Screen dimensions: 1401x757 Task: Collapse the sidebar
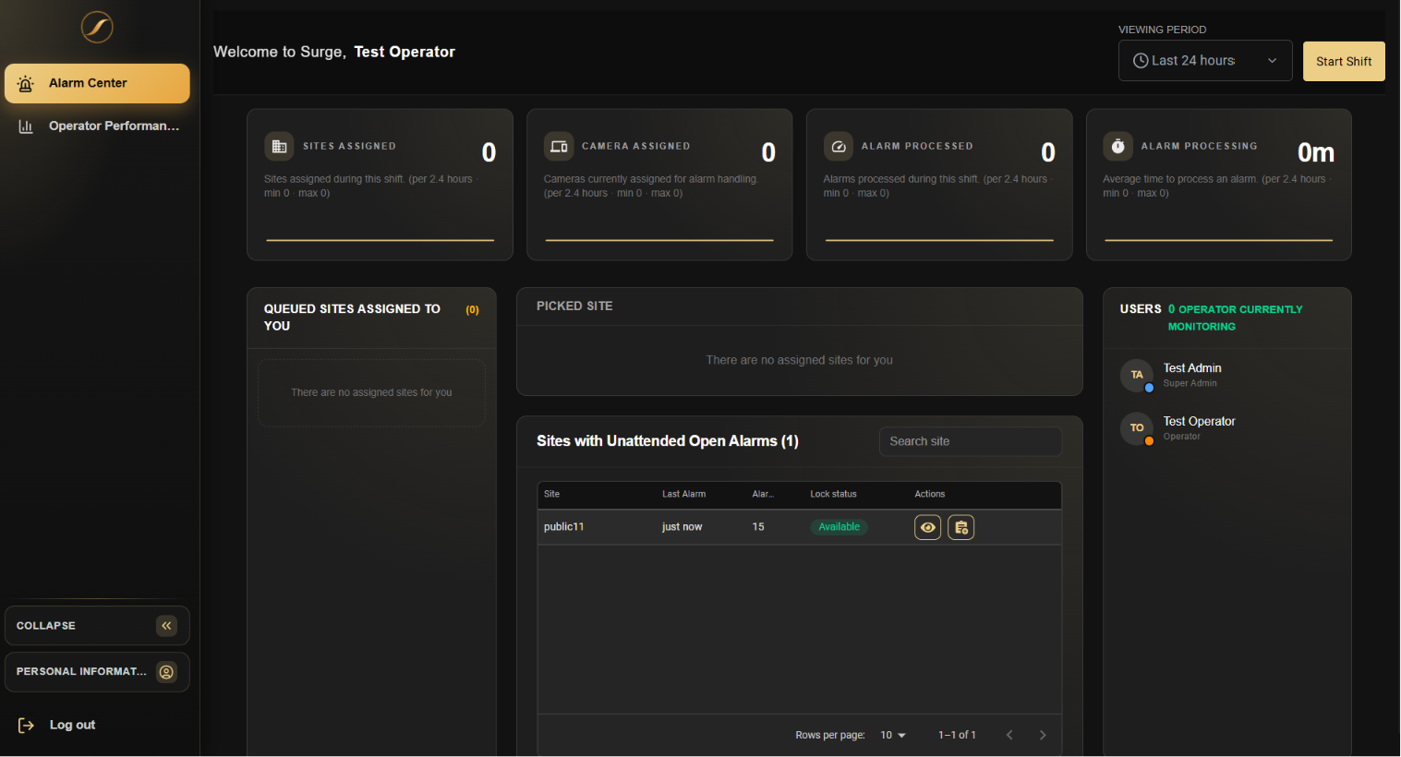point(97,626)
